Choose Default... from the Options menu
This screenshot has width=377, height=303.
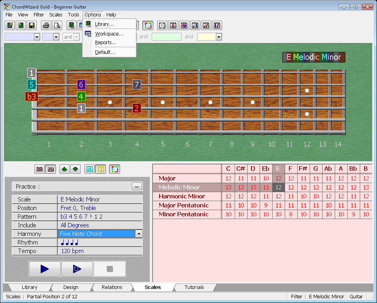pos(110,52)
